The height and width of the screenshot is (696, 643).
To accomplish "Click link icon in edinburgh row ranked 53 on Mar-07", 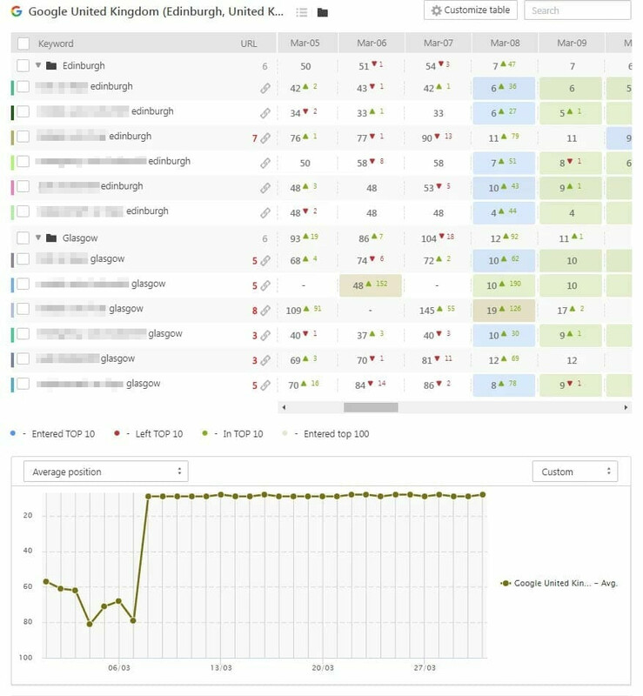I will point(265,188).
